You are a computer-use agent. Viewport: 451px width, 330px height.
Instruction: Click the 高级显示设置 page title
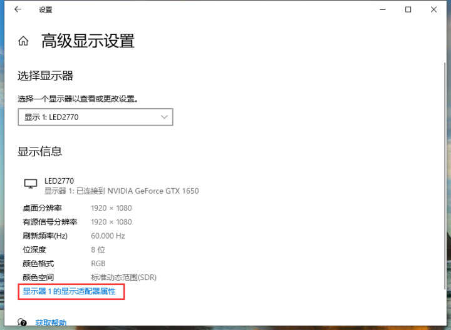click(88, 41)
